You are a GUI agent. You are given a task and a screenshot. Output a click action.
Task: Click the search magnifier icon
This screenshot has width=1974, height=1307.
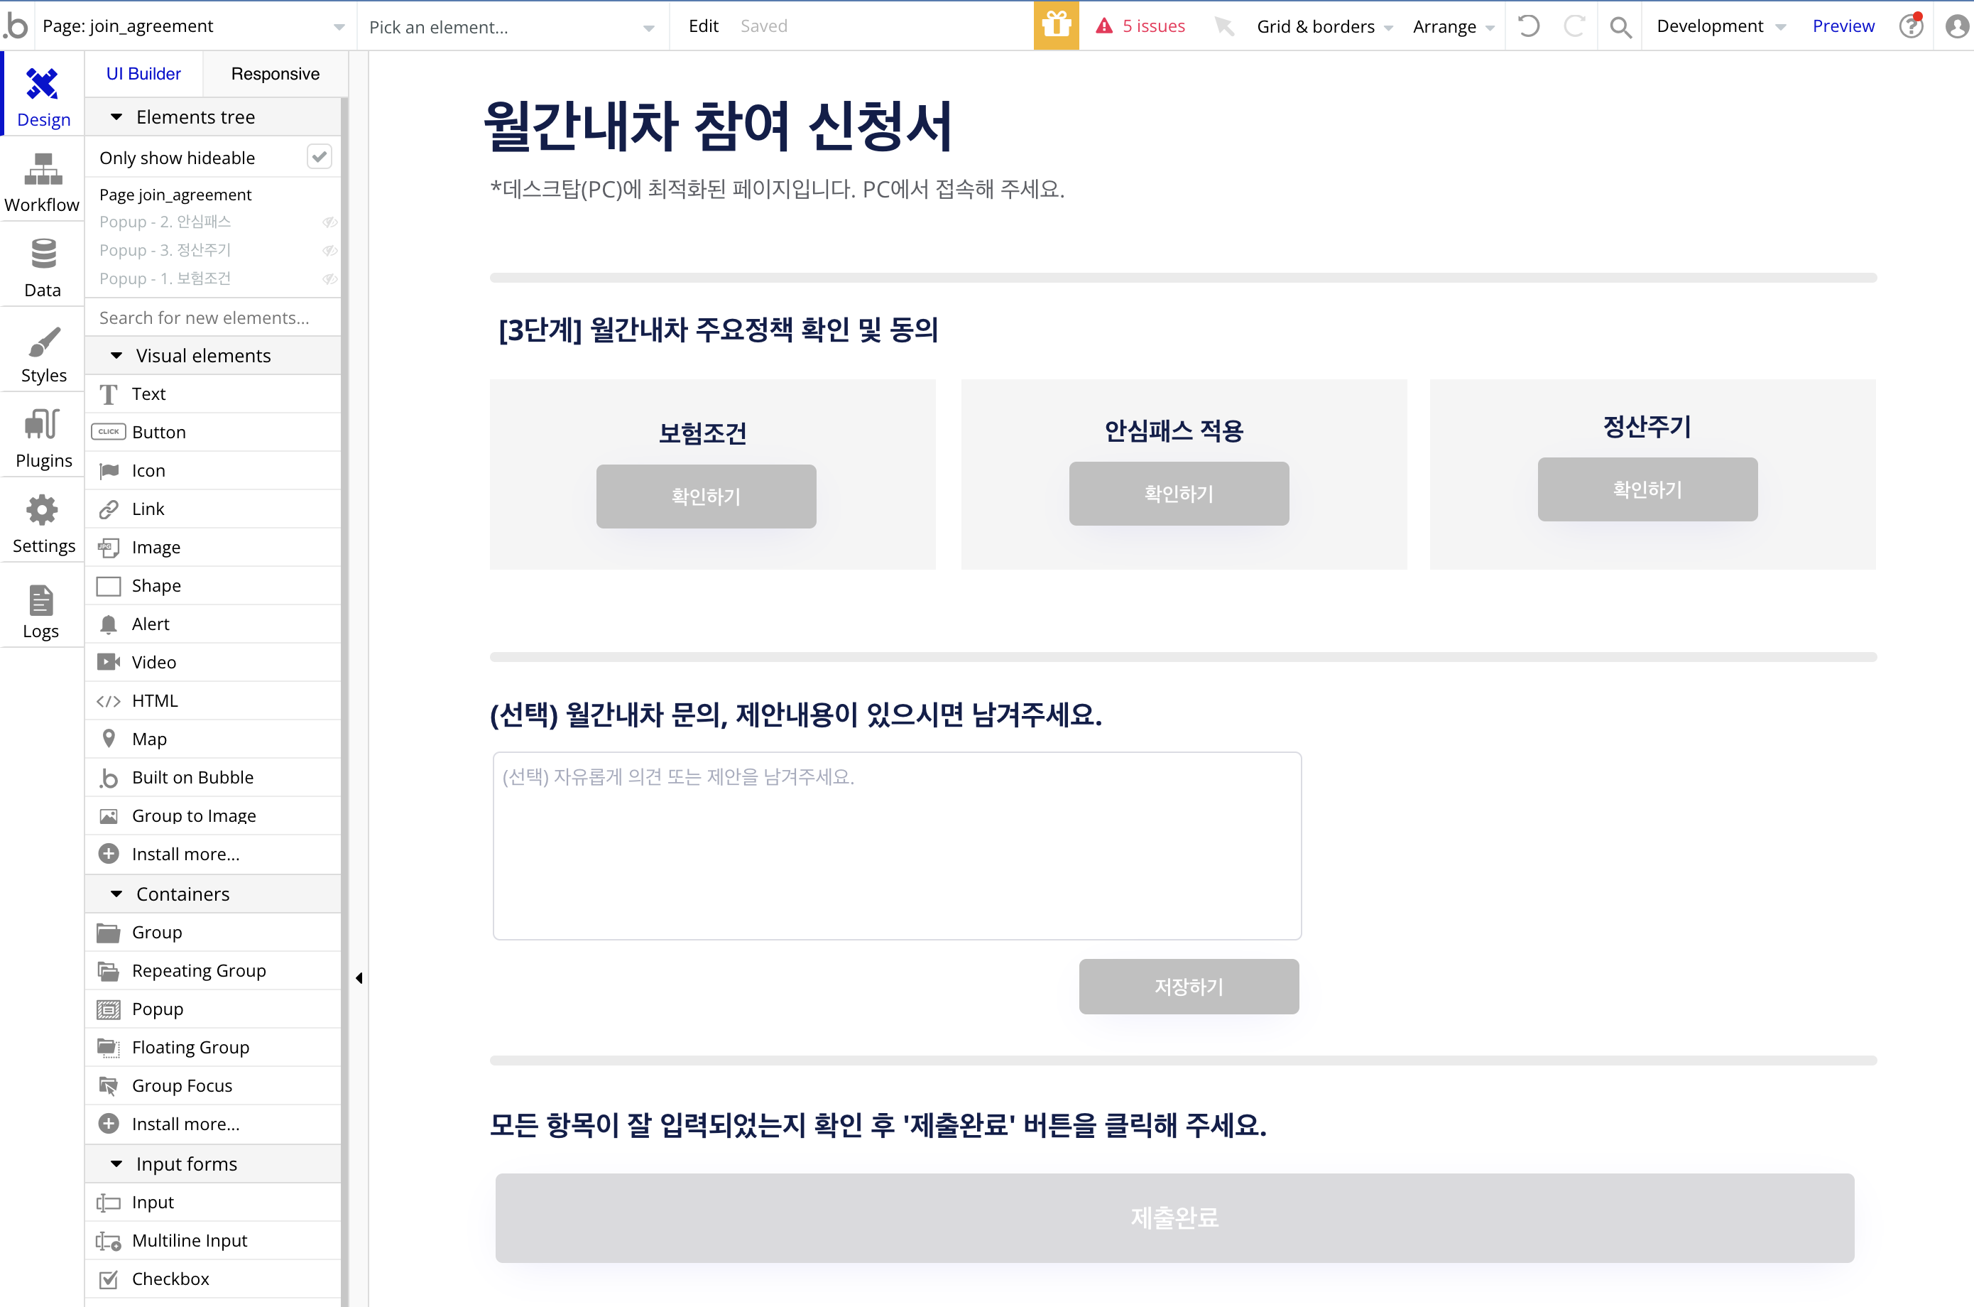tap(1620, 27)
